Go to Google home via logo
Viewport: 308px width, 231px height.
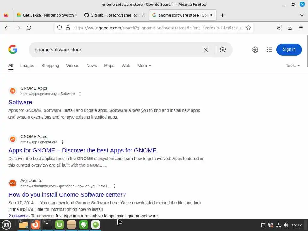[13, 49]
